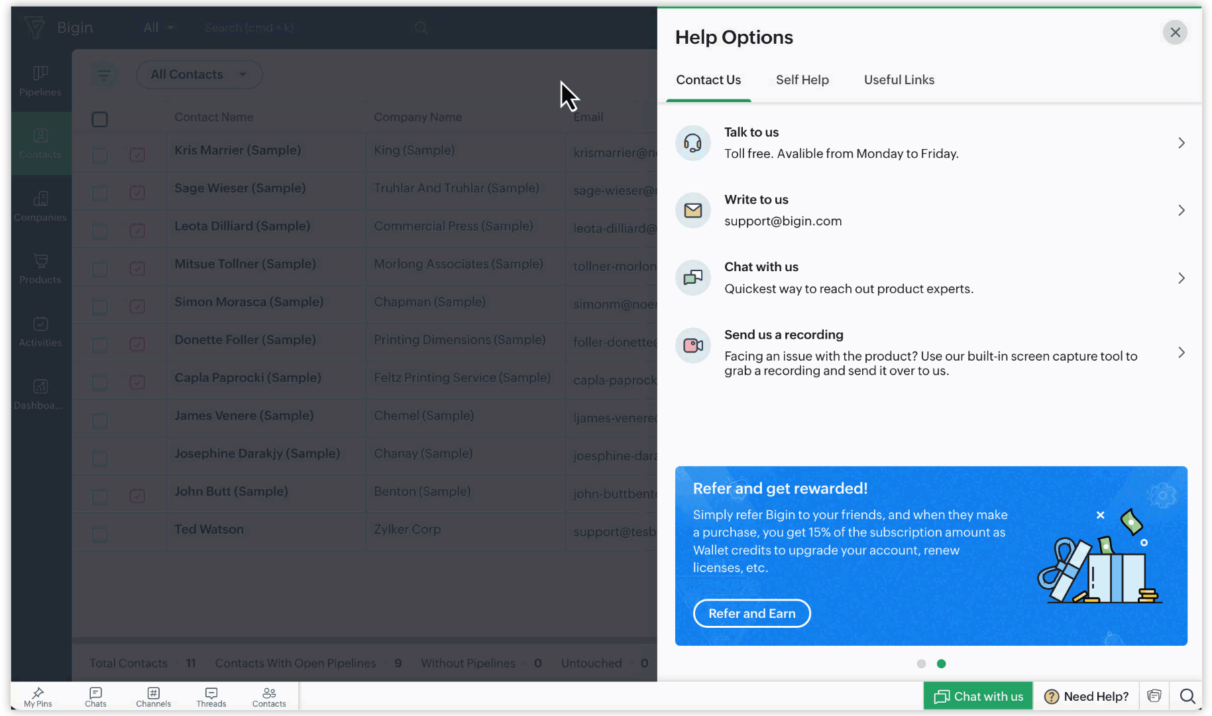The image size is (1212, 716).
Task: Toggle the select-all contacts checkbox
Action: click(x=99, y=119)
